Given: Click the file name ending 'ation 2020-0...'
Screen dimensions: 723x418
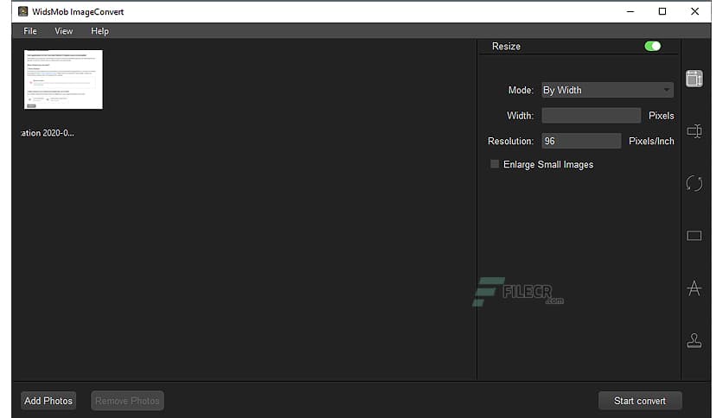Looking at the screenshot, I should tap(47, 133).
